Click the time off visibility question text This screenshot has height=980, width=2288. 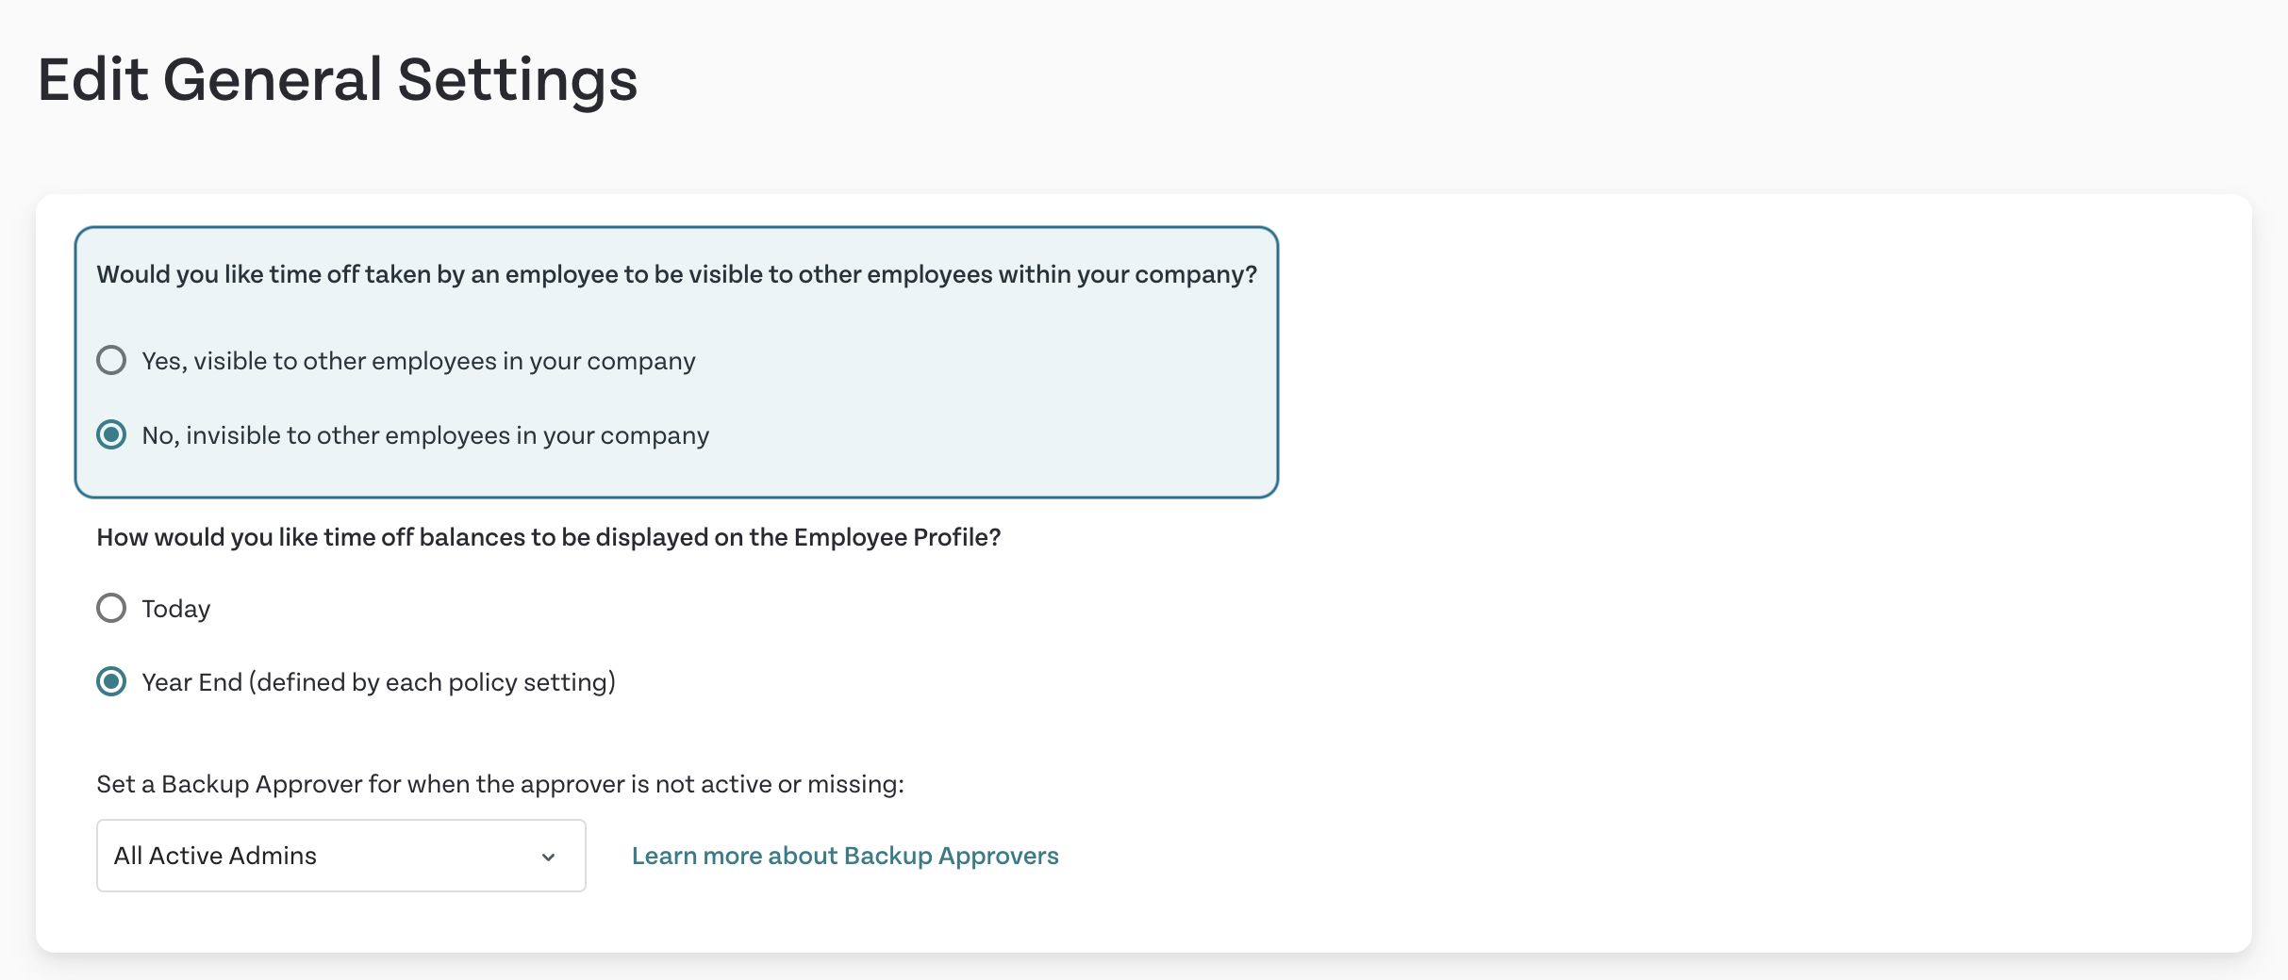pyautogui.click(x=676, y=274)
